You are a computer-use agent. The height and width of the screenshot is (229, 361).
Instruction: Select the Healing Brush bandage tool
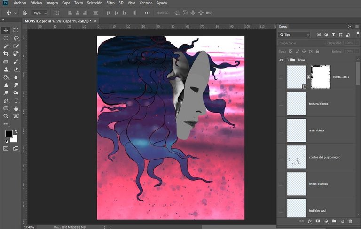click(16, 53)
